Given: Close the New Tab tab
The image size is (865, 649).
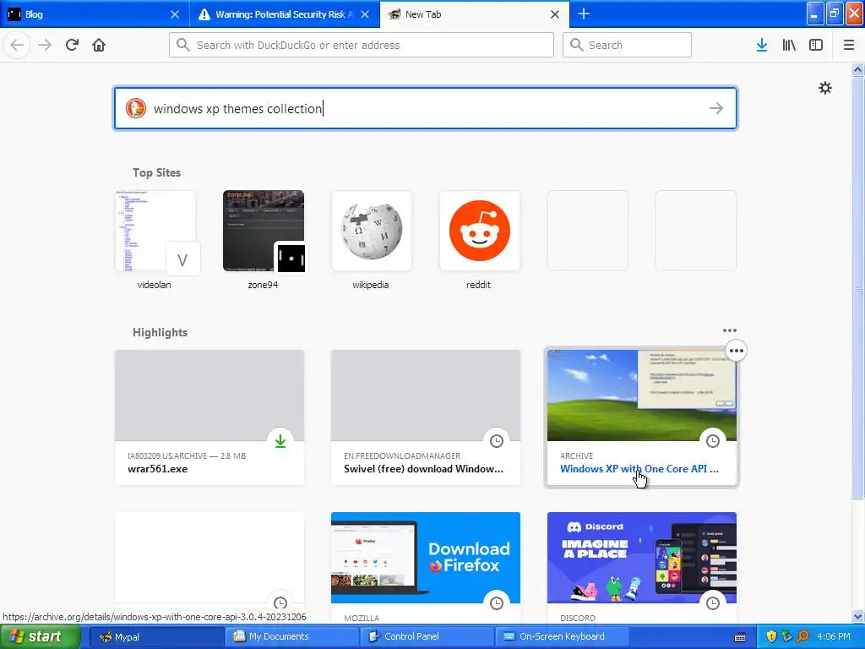Looking at the screenshot, I should point(555,14).
